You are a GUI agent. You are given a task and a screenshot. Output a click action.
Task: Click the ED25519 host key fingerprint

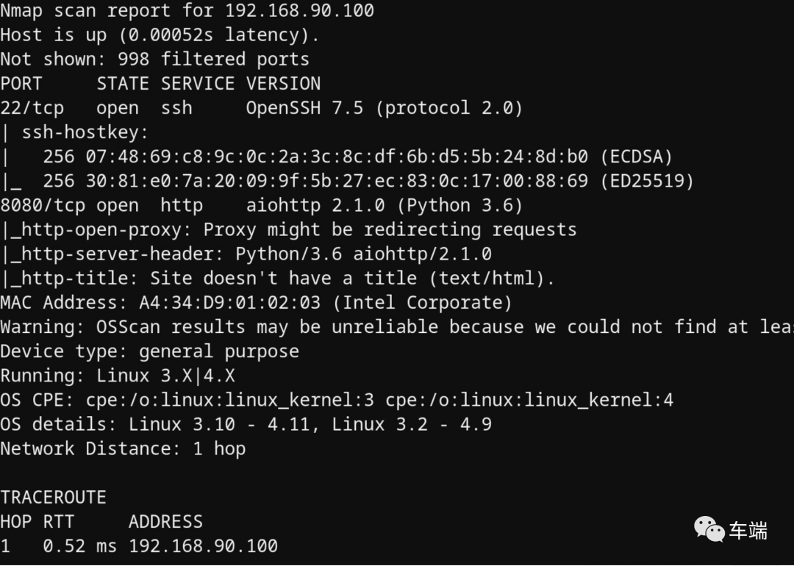pos(315,181)
